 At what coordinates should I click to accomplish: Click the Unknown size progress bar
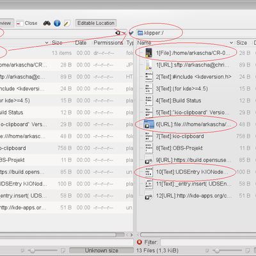101,250
